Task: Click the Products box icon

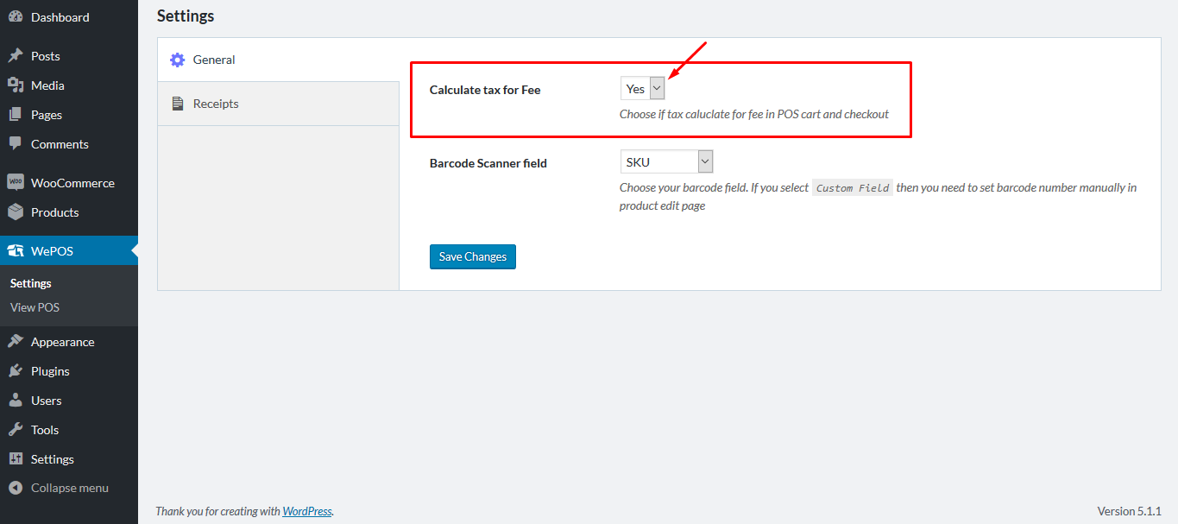Action: pyautogui.click(x=16, y=212)
